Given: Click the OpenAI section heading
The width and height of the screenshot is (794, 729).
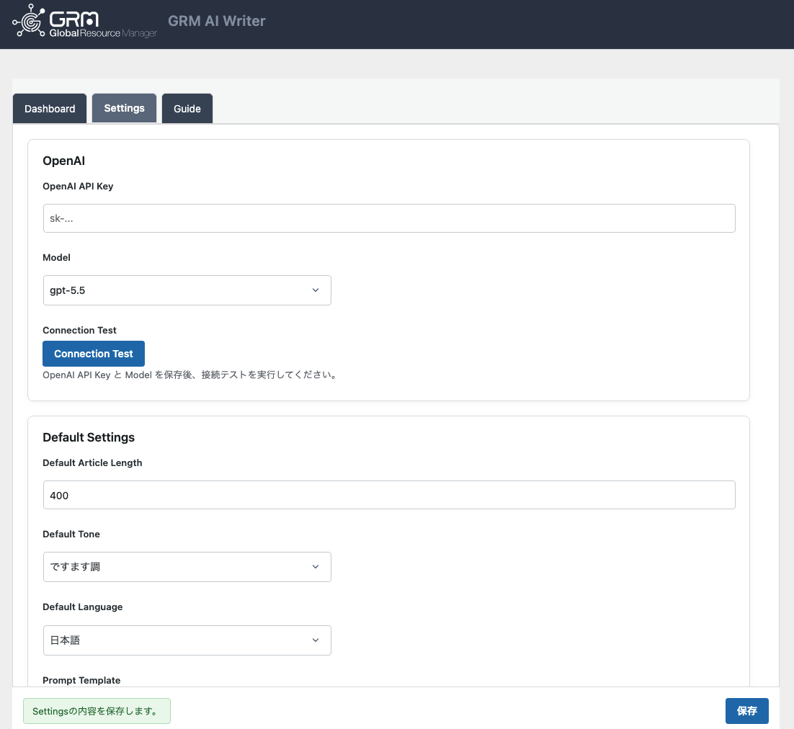Looking at the screenshot, I should pyautogui.click(x=64, y=161).
